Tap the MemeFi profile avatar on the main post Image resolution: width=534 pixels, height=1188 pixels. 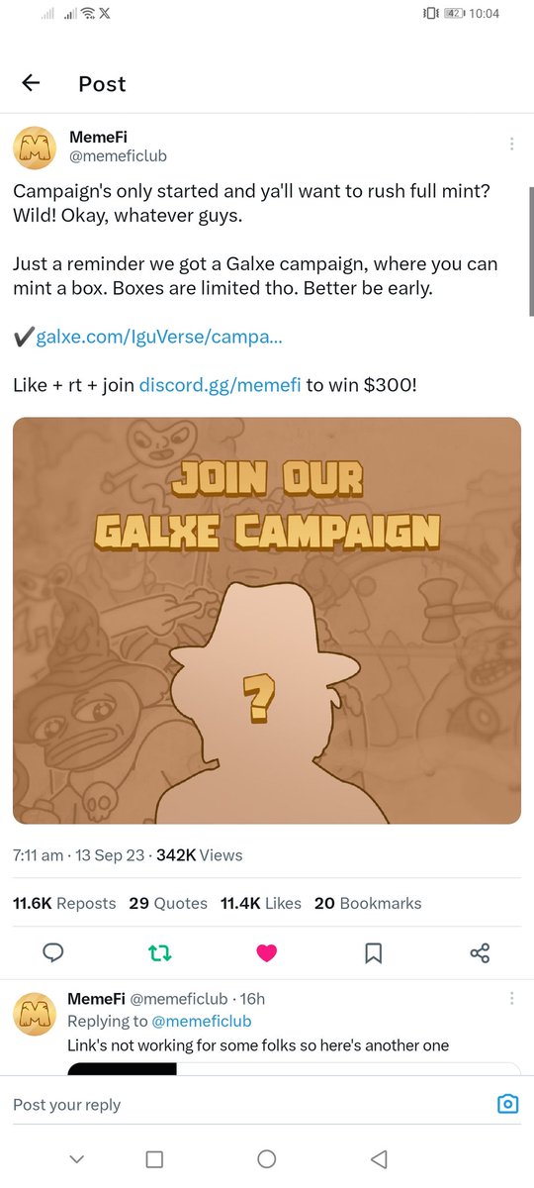tap(34, 148)
